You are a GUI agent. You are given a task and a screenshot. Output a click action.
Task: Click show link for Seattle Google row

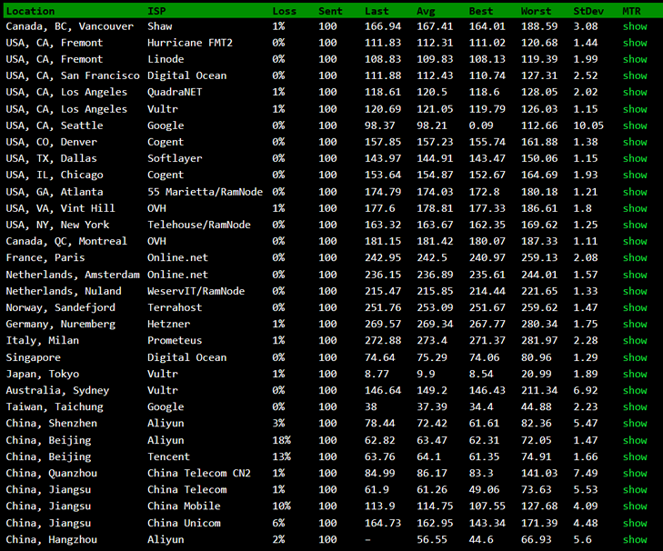635,125
